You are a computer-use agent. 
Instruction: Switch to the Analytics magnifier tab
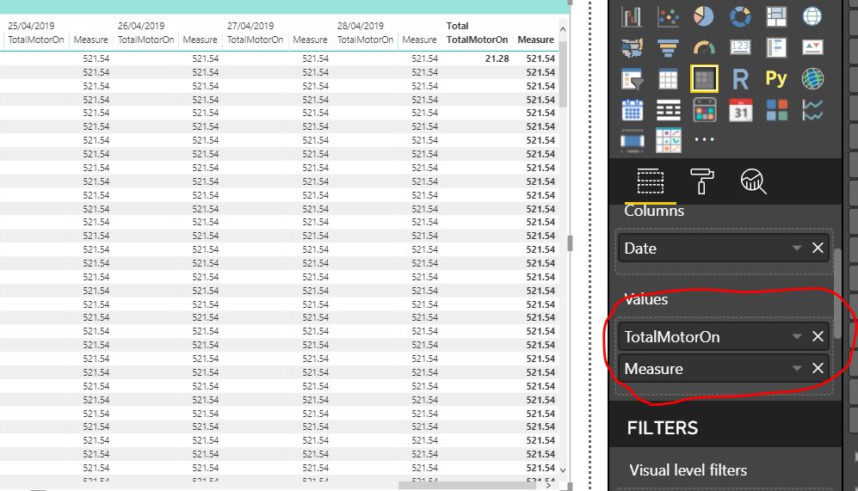click(754, 181)
